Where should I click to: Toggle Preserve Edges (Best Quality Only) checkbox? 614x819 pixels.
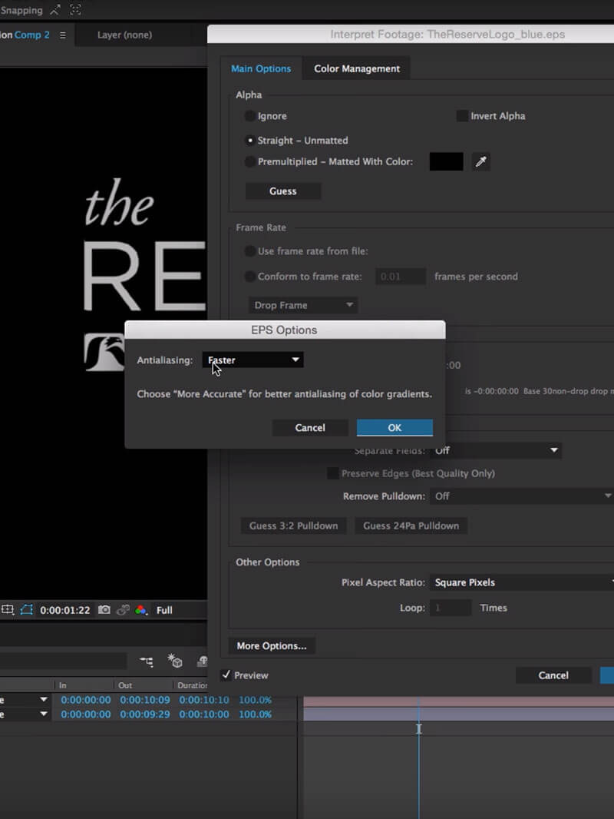[332, 473]
